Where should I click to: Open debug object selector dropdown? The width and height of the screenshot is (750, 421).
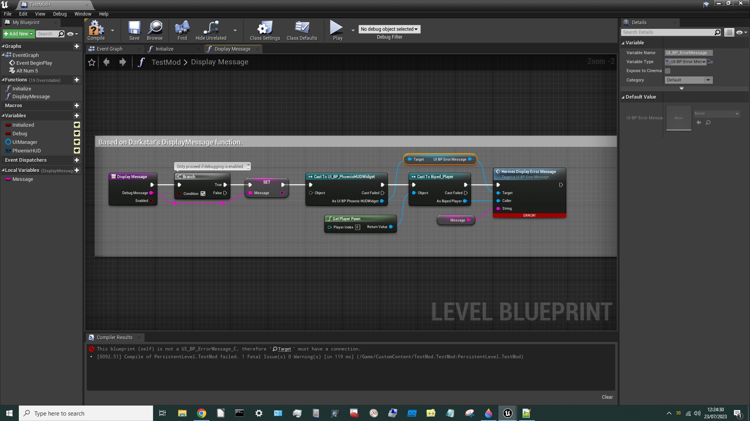(389, 29)
